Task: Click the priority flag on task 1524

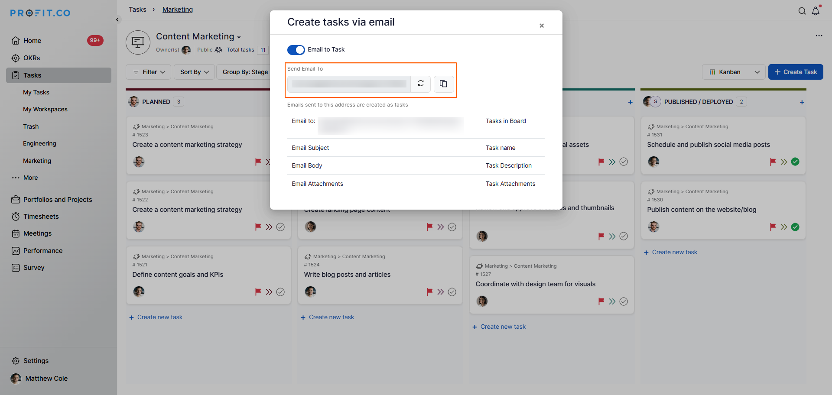Action: (x=429, y=292)
